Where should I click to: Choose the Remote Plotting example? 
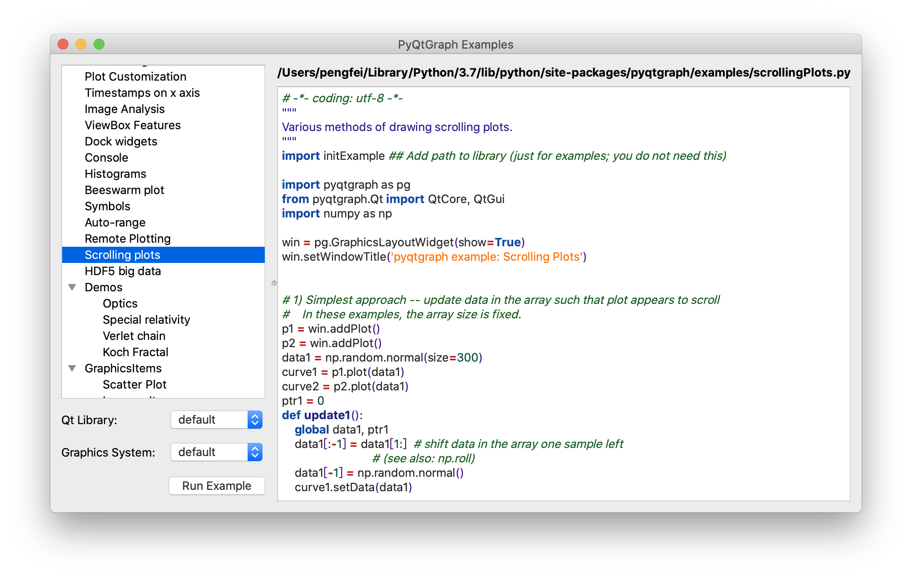127,239
